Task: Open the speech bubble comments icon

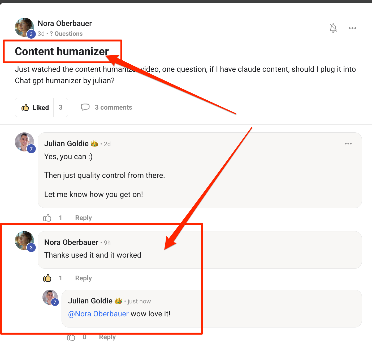Action: [x=85, y=107]
